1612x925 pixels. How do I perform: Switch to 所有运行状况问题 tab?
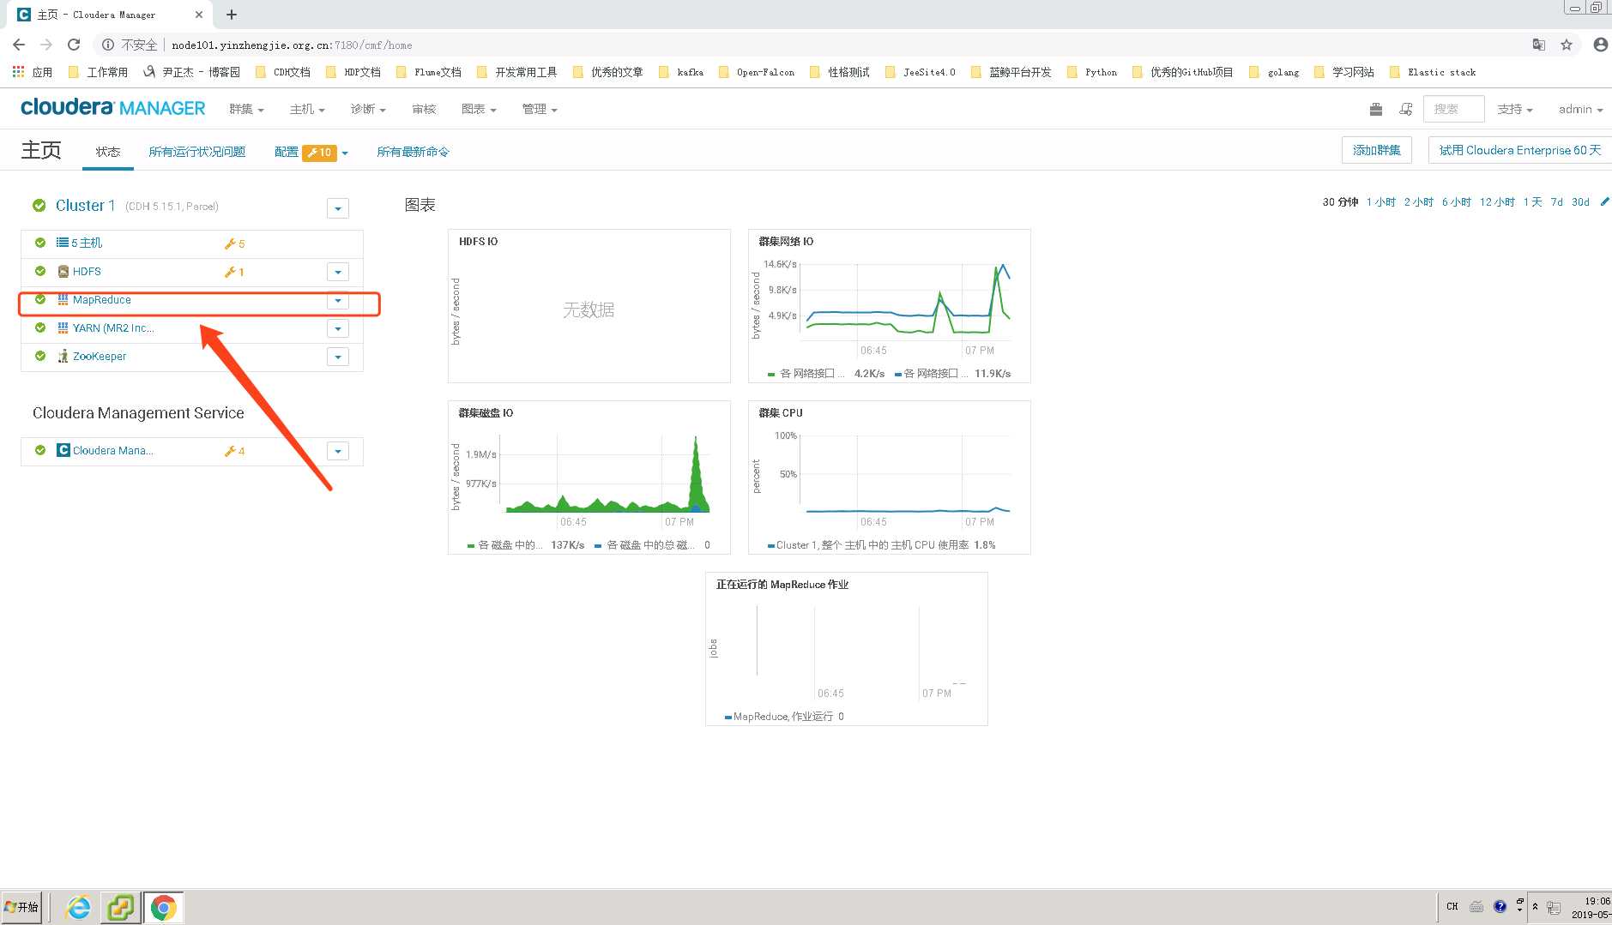point(197,152)
